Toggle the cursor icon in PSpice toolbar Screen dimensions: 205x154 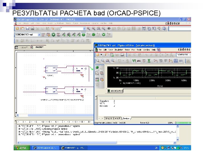click(176, 61)
